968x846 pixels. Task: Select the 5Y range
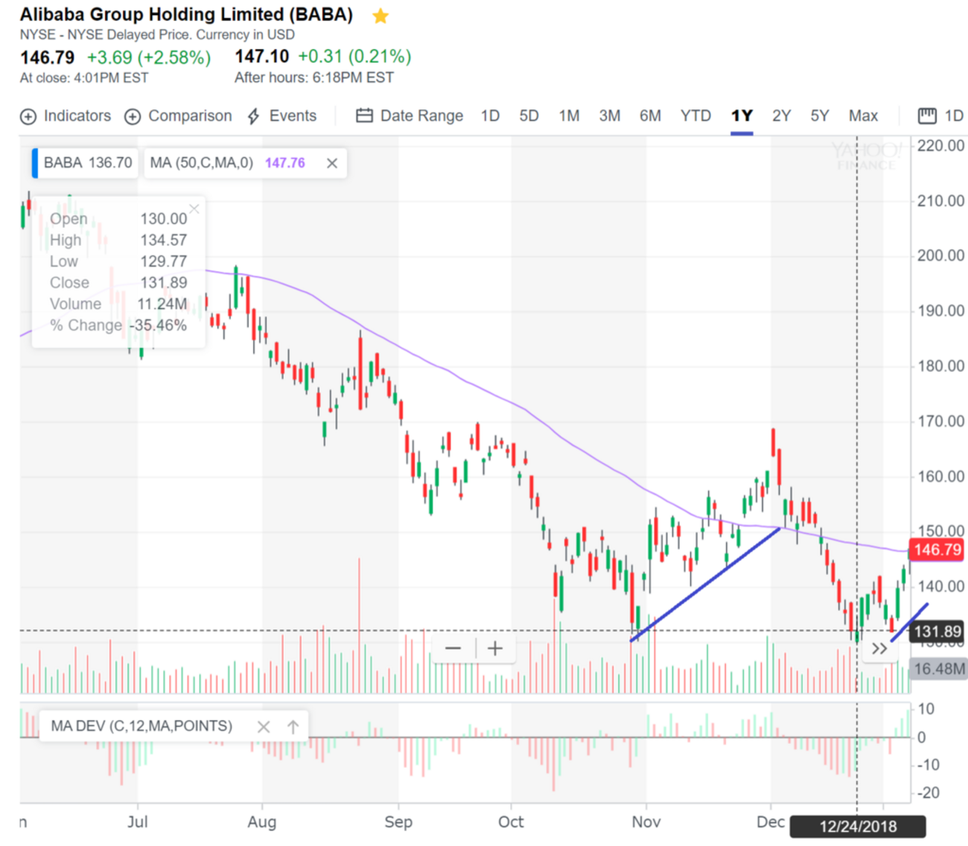pyautogui.click(x=820, y=116)
